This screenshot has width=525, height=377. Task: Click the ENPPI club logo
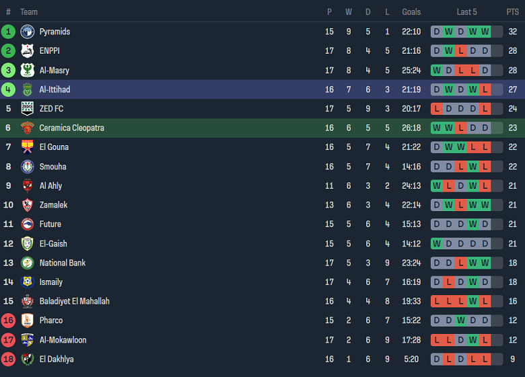click(27, 51)
